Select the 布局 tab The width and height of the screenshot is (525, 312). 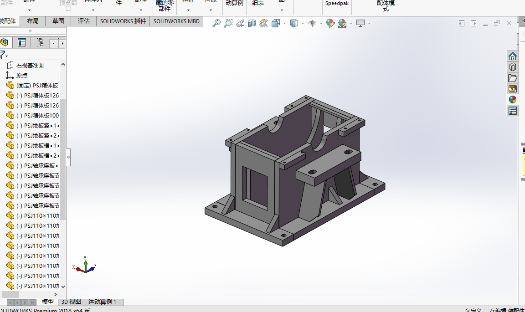[32, 21]
